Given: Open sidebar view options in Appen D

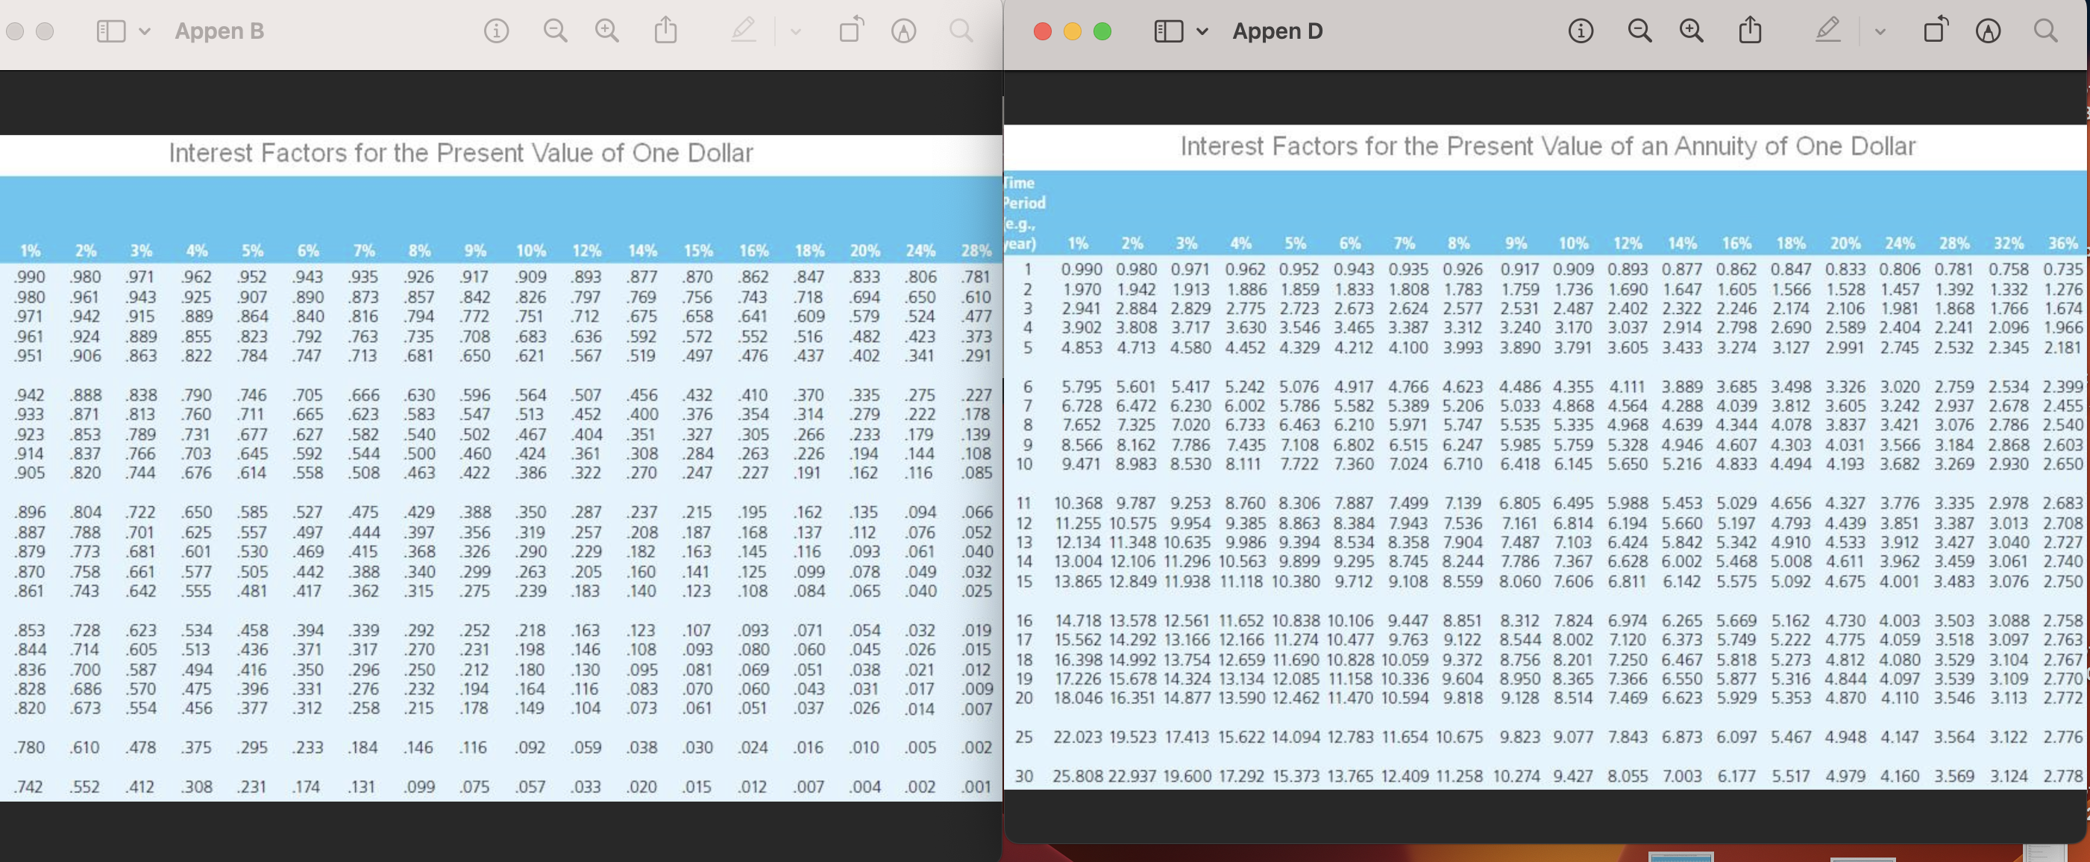Looking at the screenshot, I should click(1202, 31).
